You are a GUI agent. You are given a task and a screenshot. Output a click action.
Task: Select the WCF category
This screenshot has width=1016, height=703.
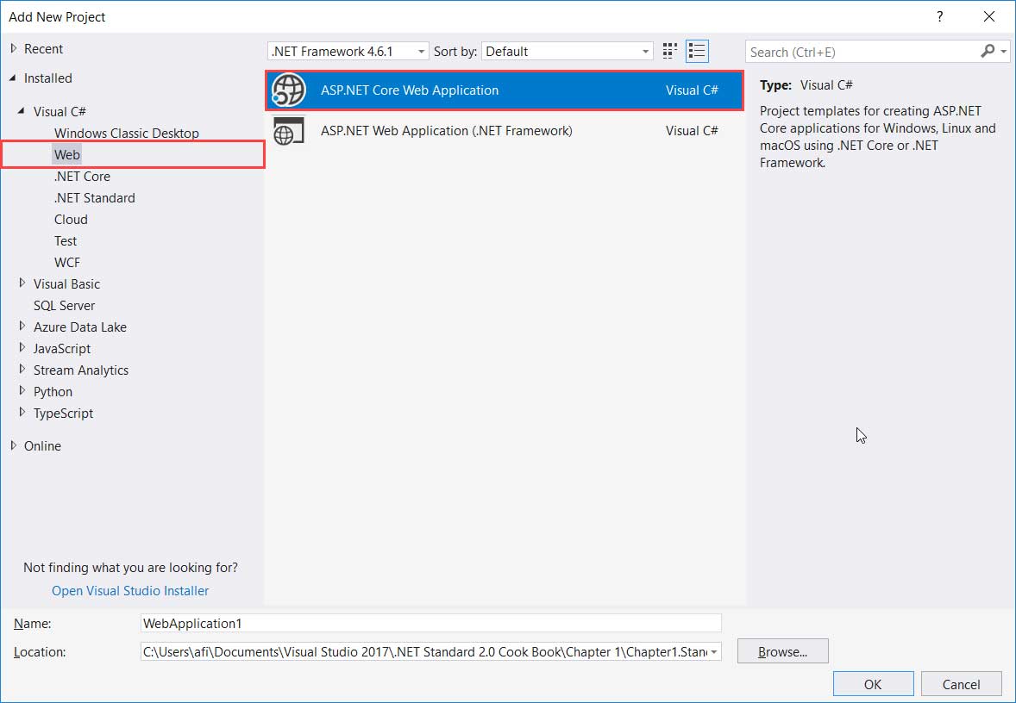coord(67,262)
